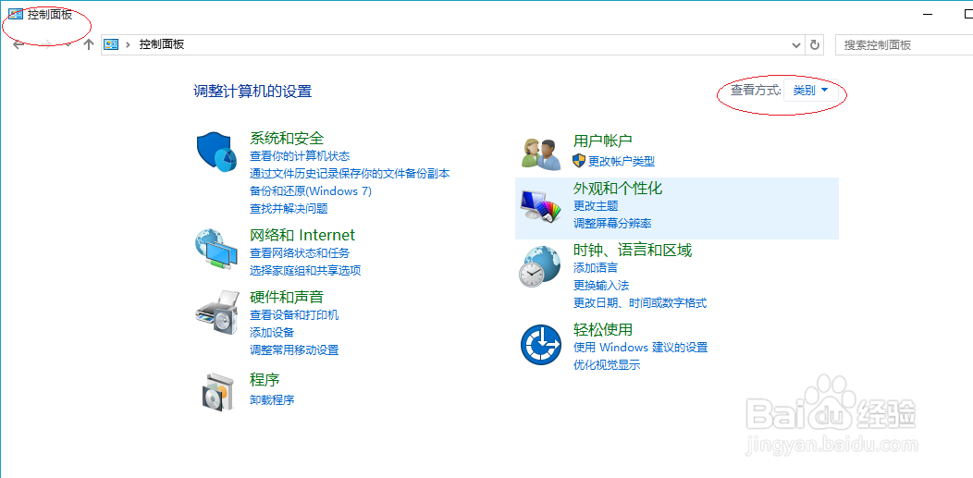The image size is (973, 478).
Task: Open the 时钟、语言和区域 clock globe icon
Action: pyautogui.click(x=539, y=266)
